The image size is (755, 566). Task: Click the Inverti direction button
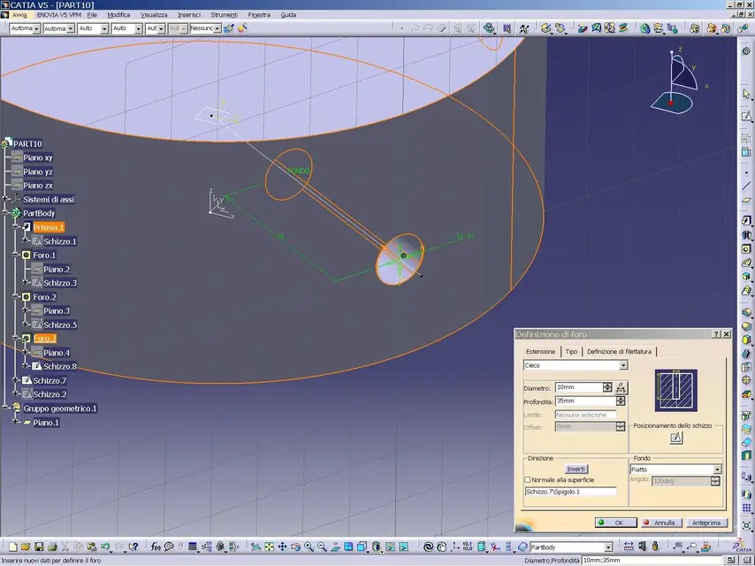(x=576, y=469)
